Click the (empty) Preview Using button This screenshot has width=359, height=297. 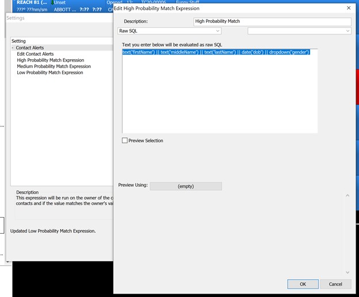[x=186, y=186]
